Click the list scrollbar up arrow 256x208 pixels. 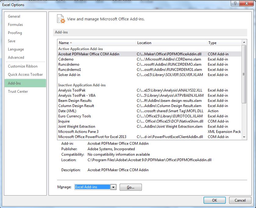[244, 42]
